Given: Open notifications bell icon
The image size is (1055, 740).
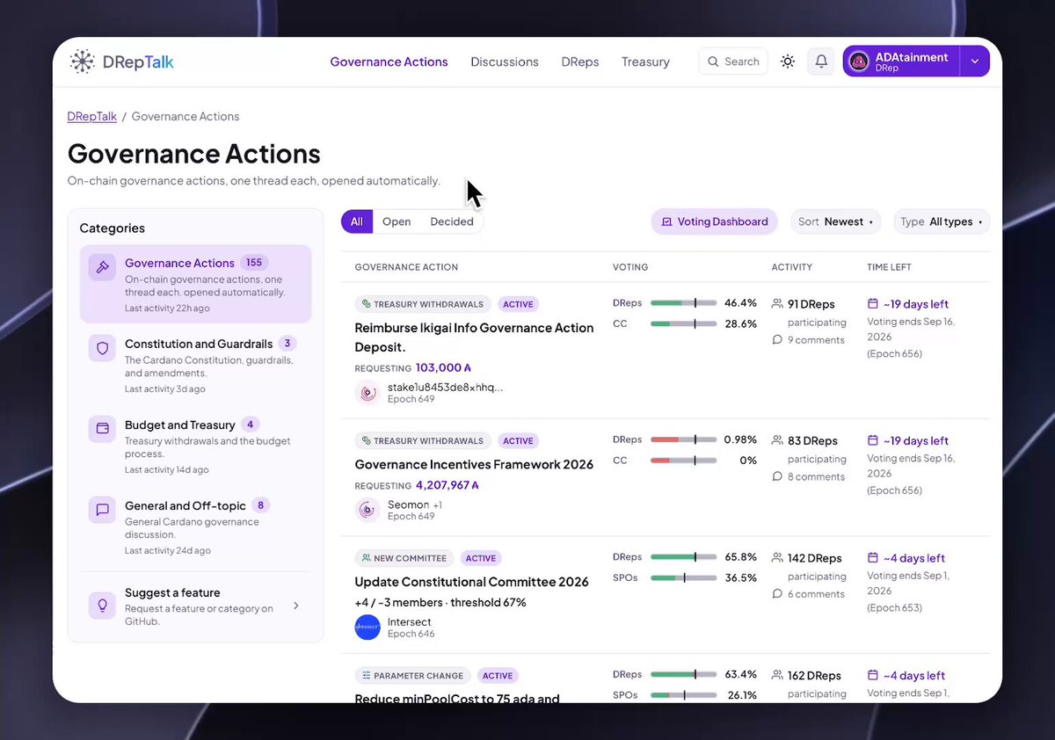Looking at the screenshot, I should click(x=821, y=62).
